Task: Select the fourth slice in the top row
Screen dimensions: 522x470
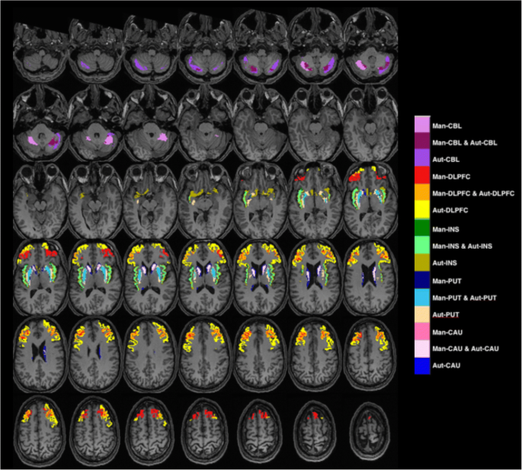Action: (206, 47)
